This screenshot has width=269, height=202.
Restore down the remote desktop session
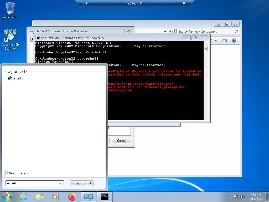click(x=178, y=3)
